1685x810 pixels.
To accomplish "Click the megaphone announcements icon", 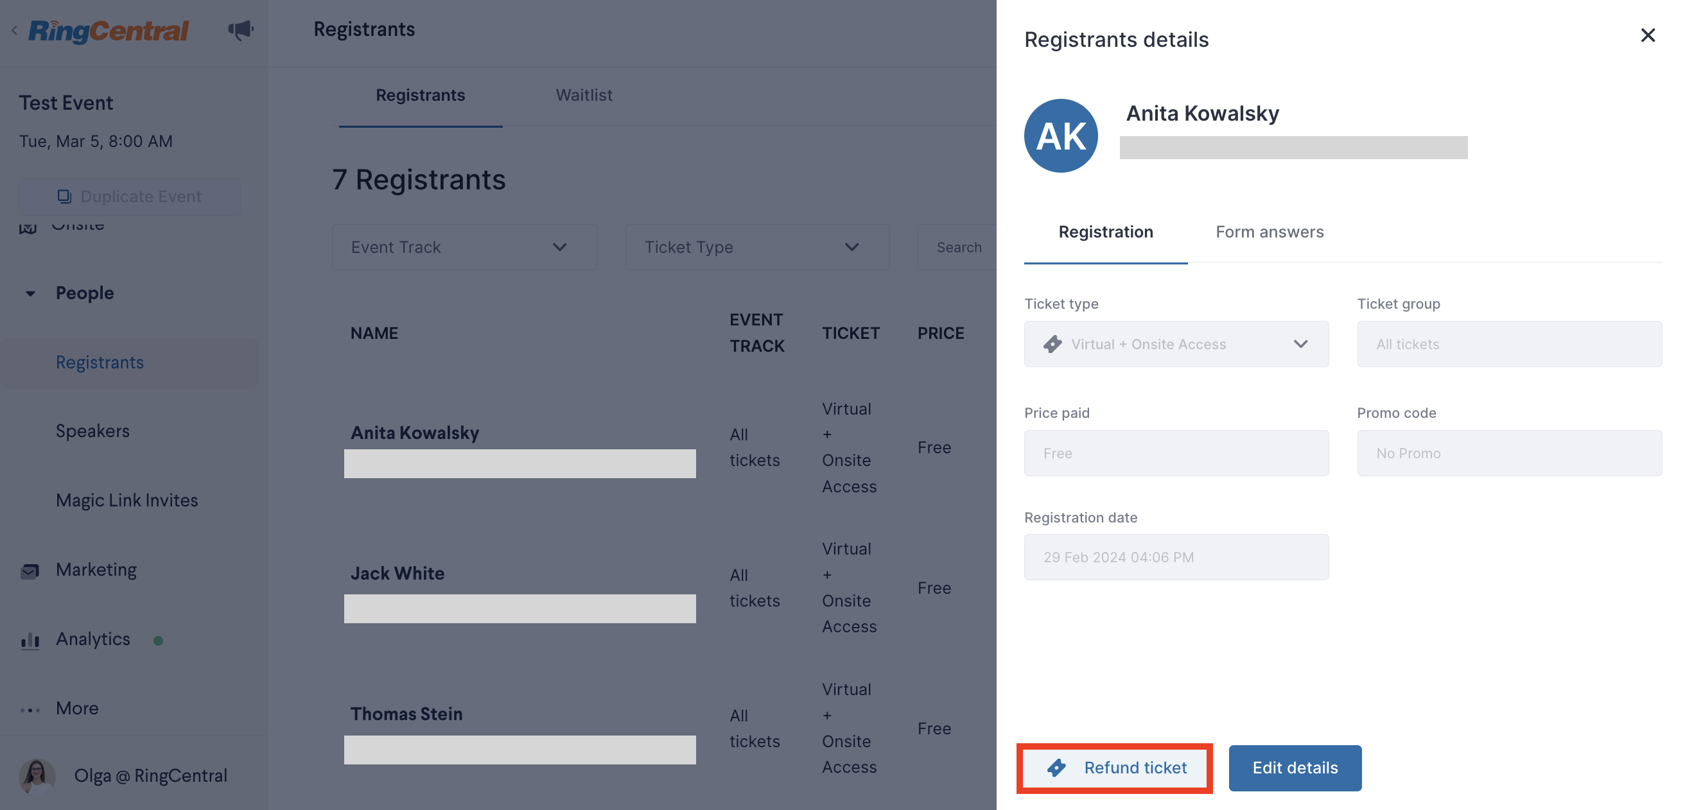I will coord(240,30).
